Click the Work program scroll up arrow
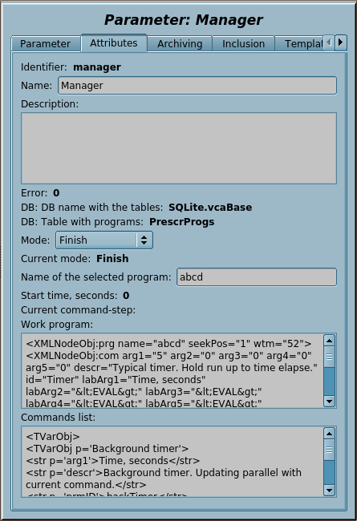357x521 pixels. (329, 341)
